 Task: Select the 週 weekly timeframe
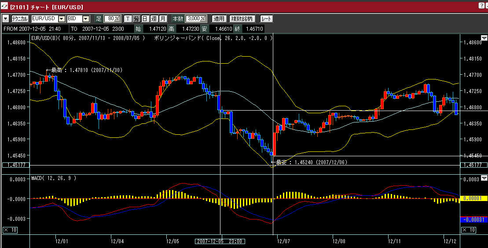[154, 18]
